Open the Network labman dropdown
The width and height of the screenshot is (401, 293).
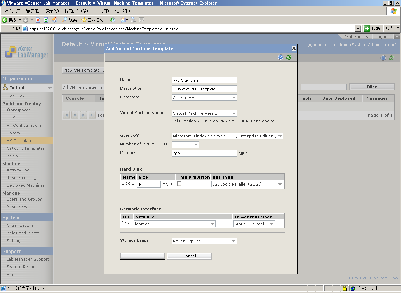pyautogui.click(x=175, y=224)
